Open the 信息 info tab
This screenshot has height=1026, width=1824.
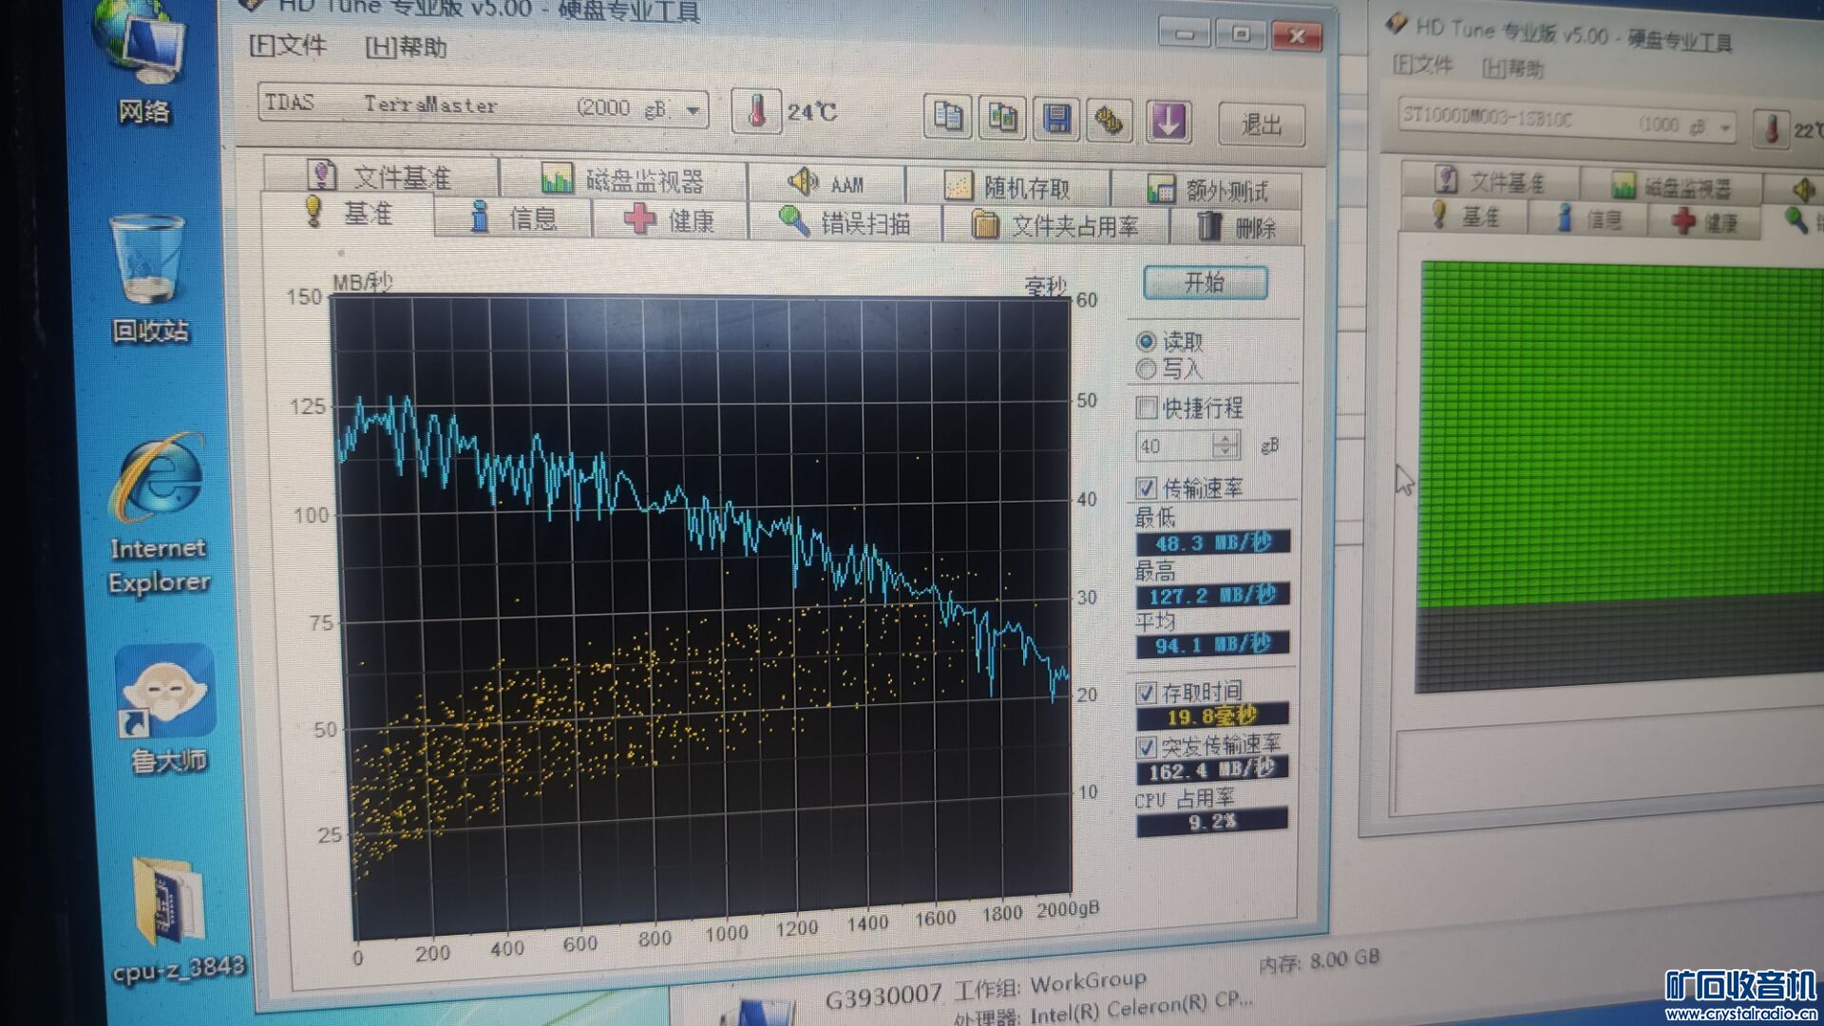point(514,218)
